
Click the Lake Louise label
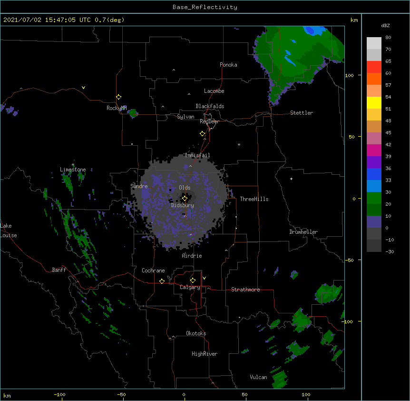pos(9,231)
